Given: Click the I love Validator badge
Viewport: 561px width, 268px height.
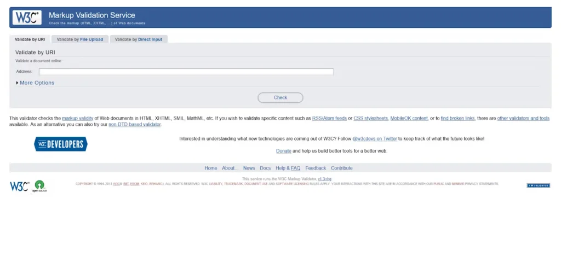Looking at the screenshot, I should coord(538,185).
